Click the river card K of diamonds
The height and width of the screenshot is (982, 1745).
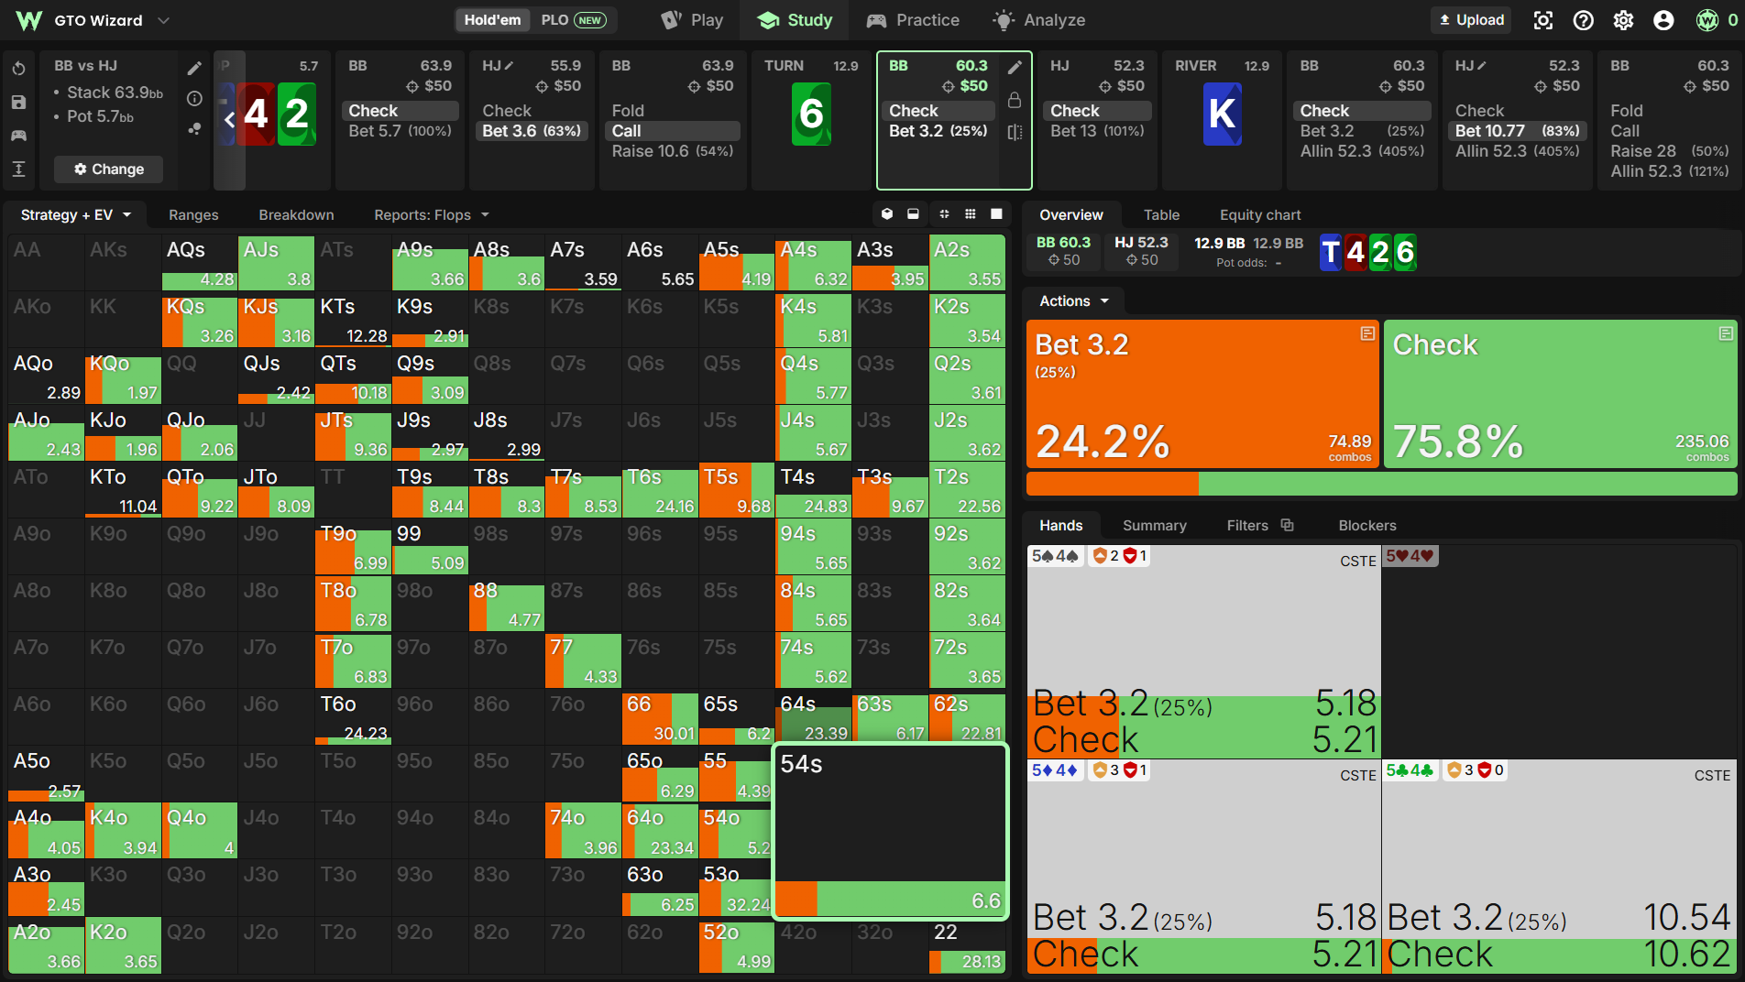point(1222,115)
